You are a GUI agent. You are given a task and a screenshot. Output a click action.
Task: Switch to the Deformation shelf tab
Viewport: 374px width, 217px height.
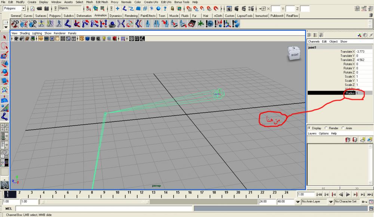click(84, 16)
